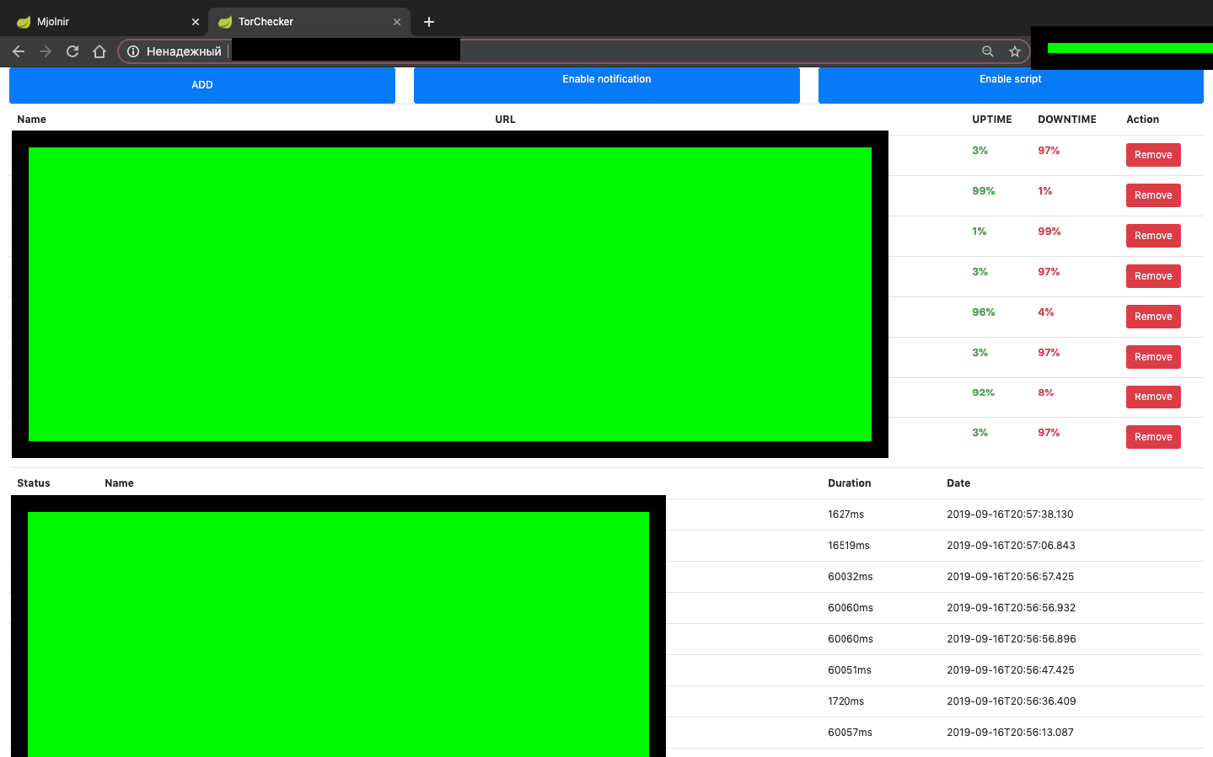The height and width of the screenshot is (757, 1213).
Task: Remove the monitor with 99% uptime
Action: click(1153, 195)
